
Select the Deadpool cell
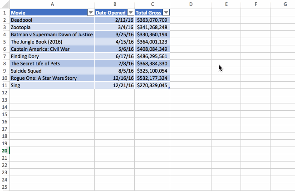click(x=52, y=20)
